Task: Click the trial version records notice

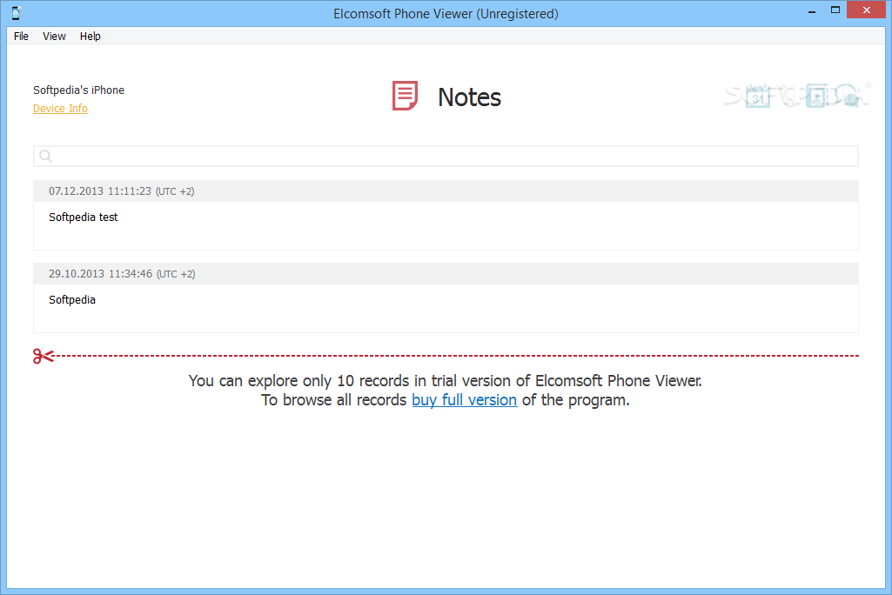Action: [x=446, y=391]
